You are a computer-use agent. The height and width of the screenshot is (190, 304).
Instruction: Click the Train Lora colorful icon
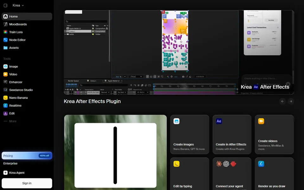(x=5, y=32)
